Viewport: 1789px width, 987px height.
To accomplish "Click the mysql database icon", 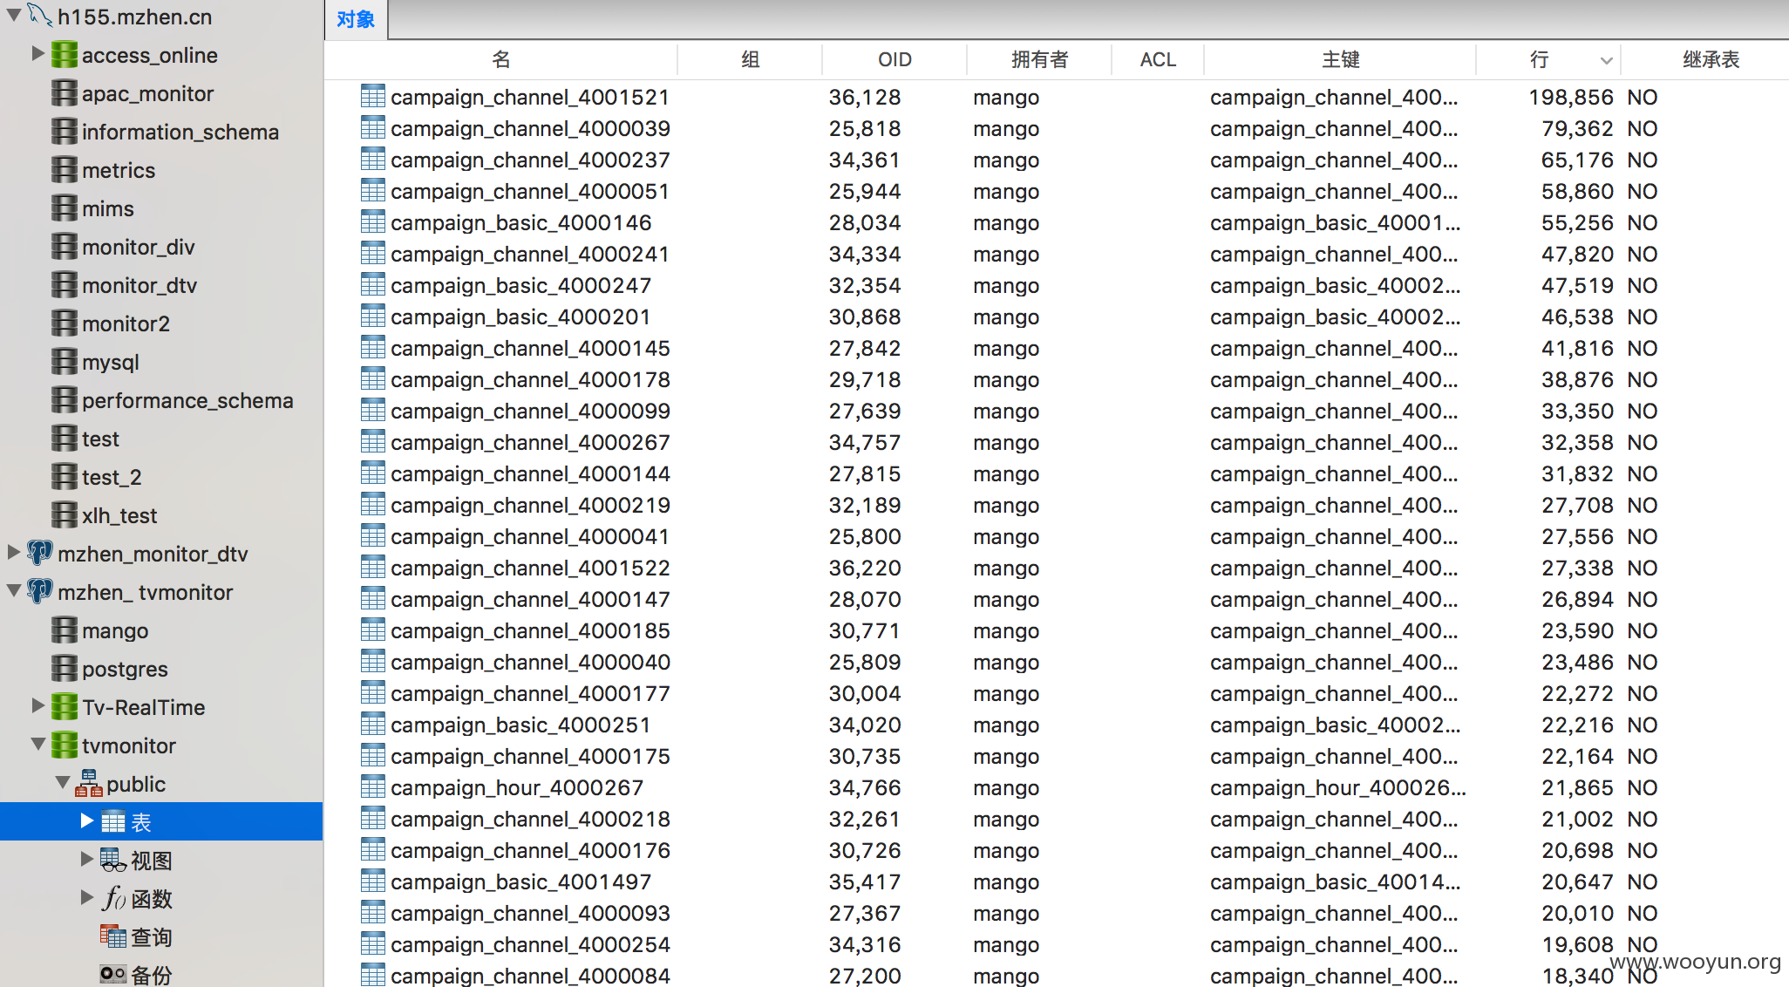I will click(65, 362).
